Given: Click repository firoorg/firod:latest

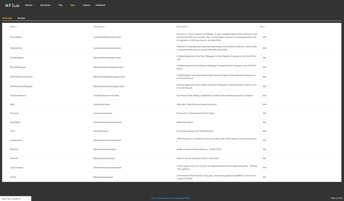Looking at the screenshot, I should click(101, 131).
